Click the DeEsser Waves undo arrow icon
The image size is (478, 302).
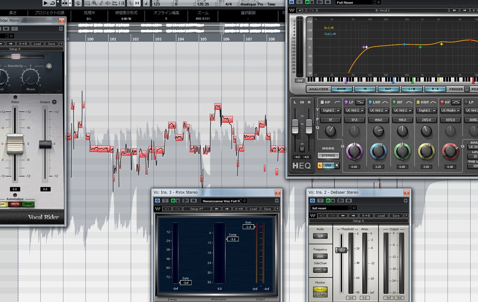click(322, 216)
